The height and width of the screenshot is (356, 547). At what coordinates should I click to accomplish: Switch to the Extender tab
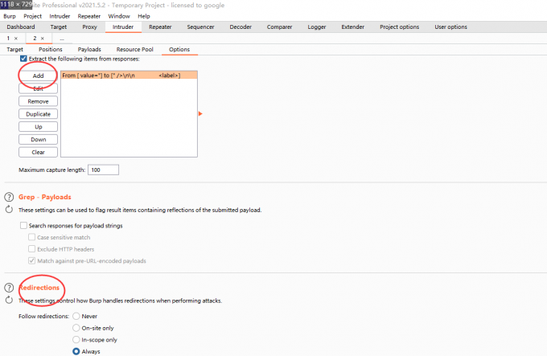(352, 27)
